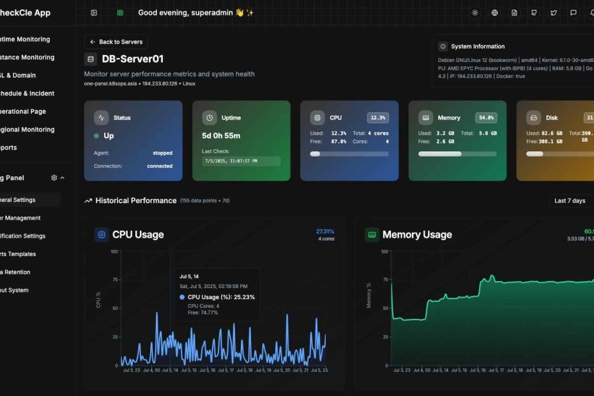The image size is (594, 396).
Task: Click the green grid icon beside the greeting
Action: click(119, 12)
